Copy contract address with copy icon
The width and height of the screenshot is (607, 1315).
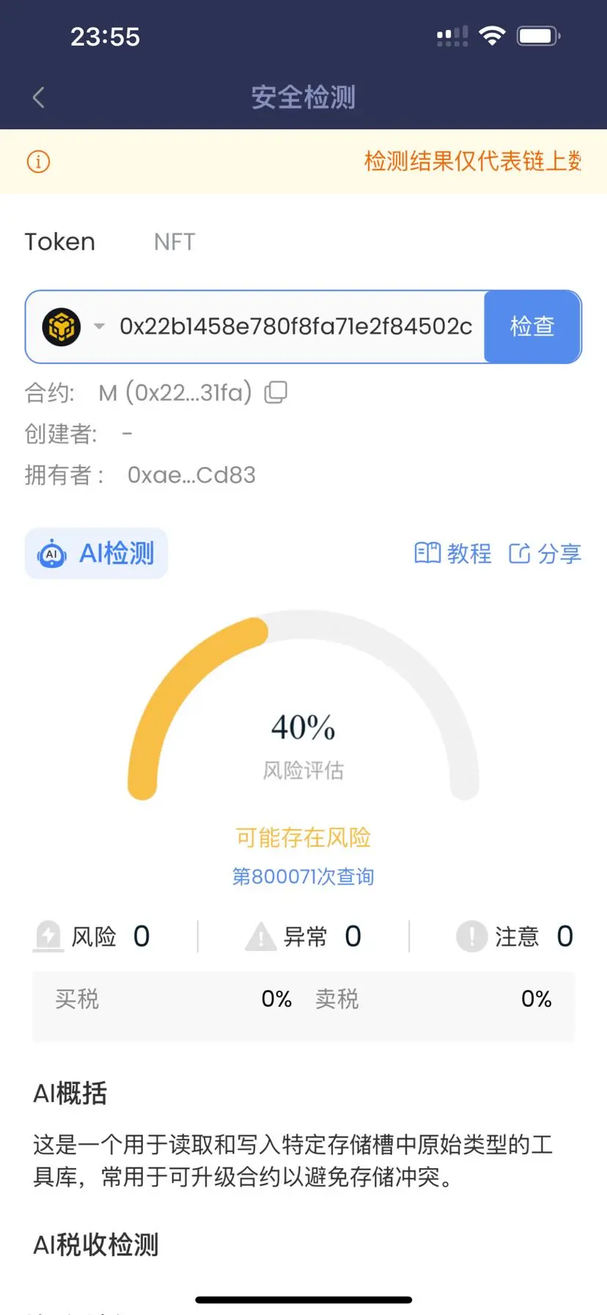[276, 393]
